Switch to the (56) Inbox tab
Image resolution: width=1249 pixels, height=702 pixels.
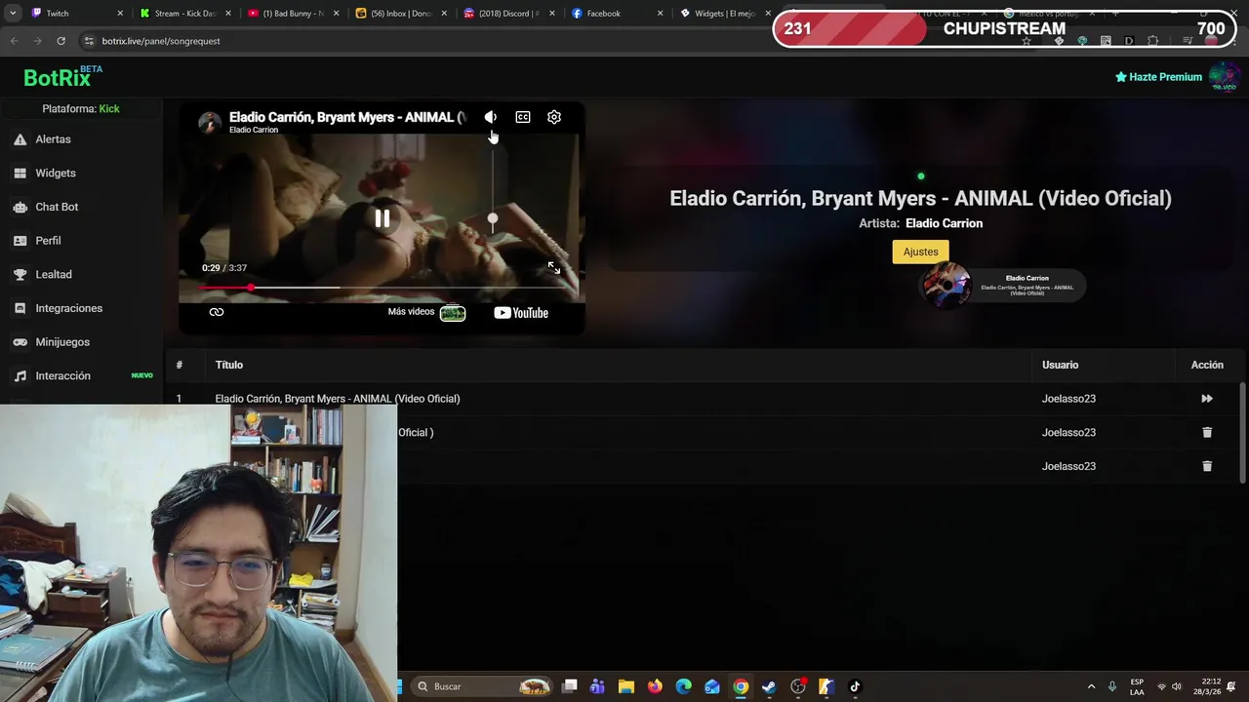pyautogui.click(x=400, y=14)
